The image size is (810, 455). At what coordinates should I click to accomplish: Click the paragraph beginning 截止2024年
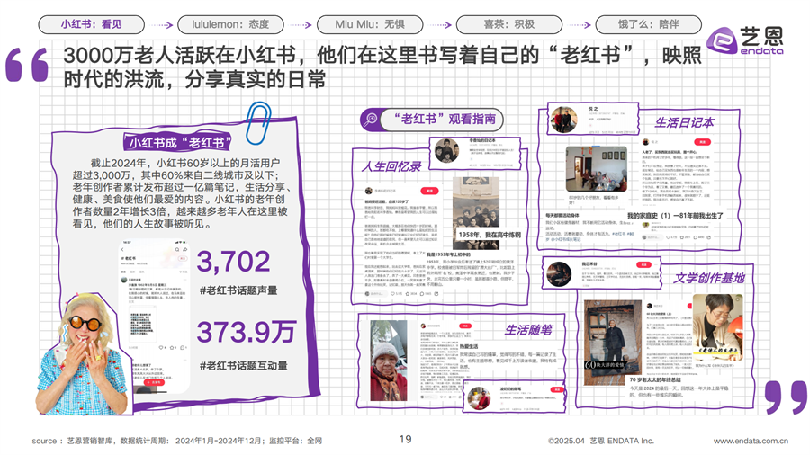(x=181, y=193)
